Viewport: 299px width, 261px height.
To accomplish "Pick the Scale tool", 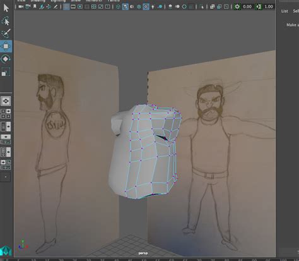I will point(6,71).
